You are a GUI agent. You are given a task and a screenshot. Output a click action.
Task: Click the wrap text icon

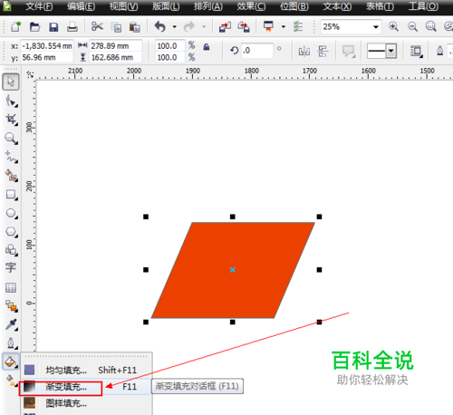pos(417,51)
